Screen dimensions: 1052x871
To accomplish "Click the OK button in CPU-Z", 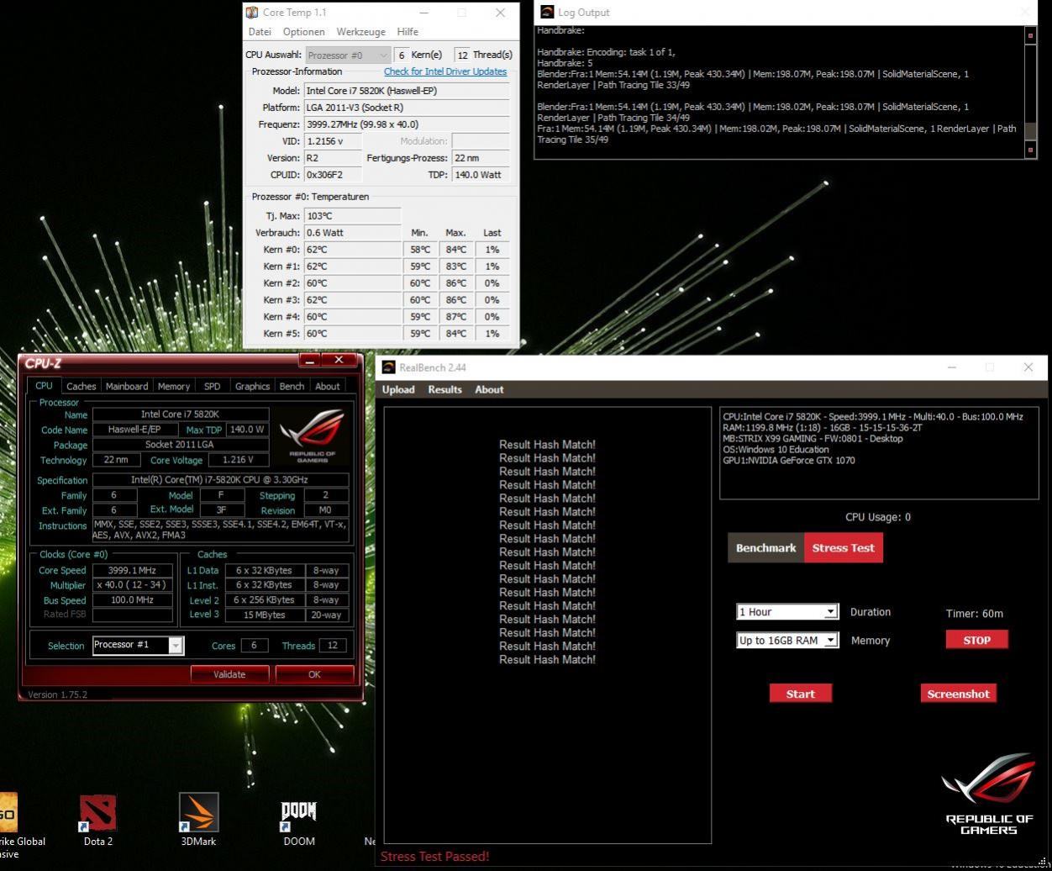I will point(314,674).
